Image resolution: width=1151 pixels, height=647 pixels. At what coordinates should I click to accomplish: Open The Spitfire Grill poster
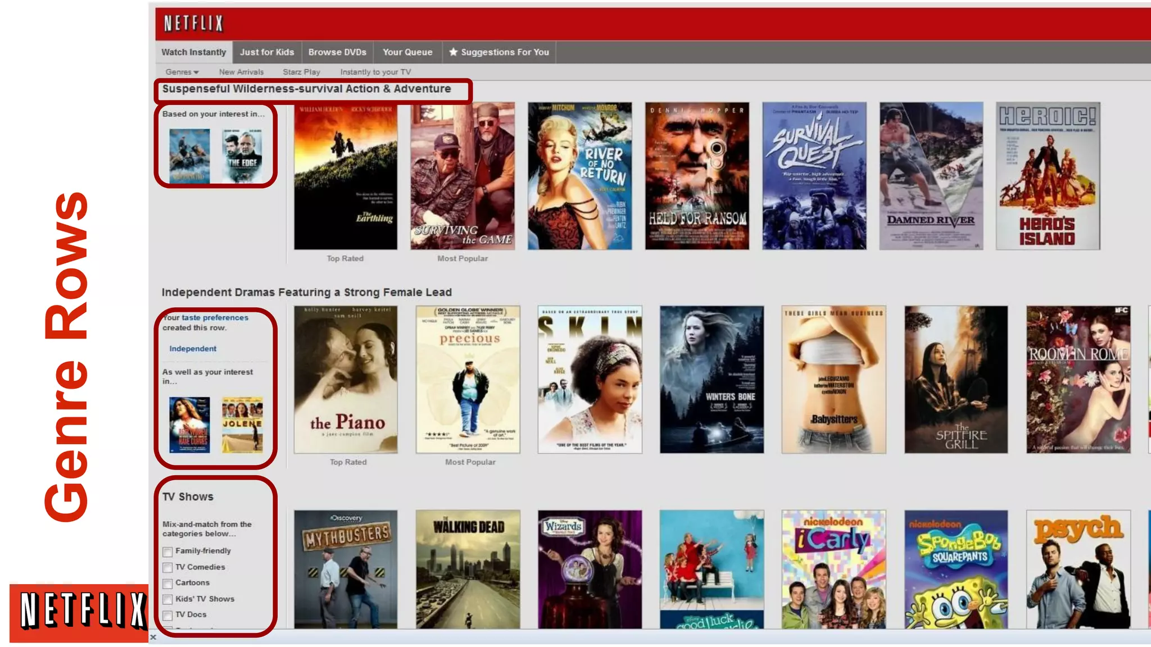pyautogui.click(x=956, y=380)
